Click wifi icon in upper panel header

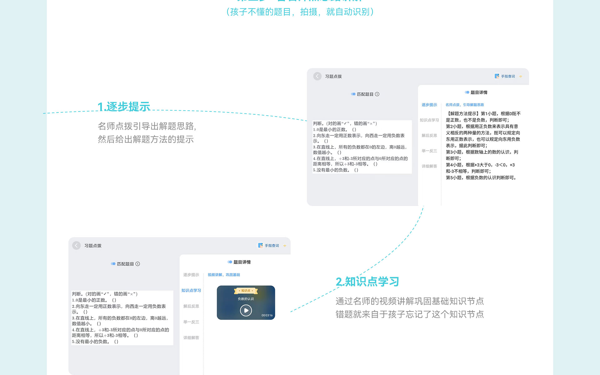521,77
